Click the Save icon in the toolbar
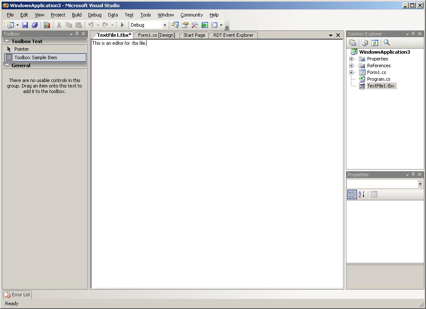The width and height of the screenshot is (426, 309). coord(25,25)
